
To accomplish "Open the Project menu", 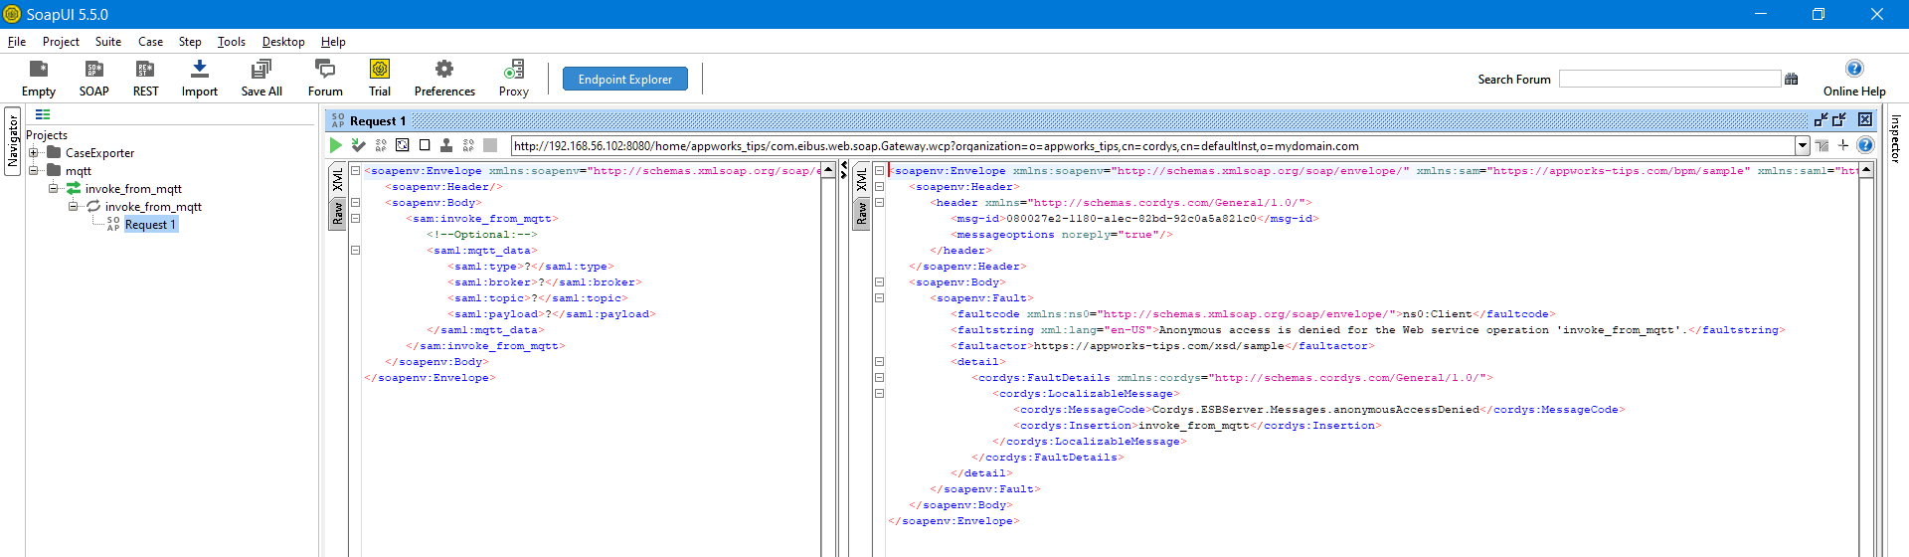I will tap(61, 42).
